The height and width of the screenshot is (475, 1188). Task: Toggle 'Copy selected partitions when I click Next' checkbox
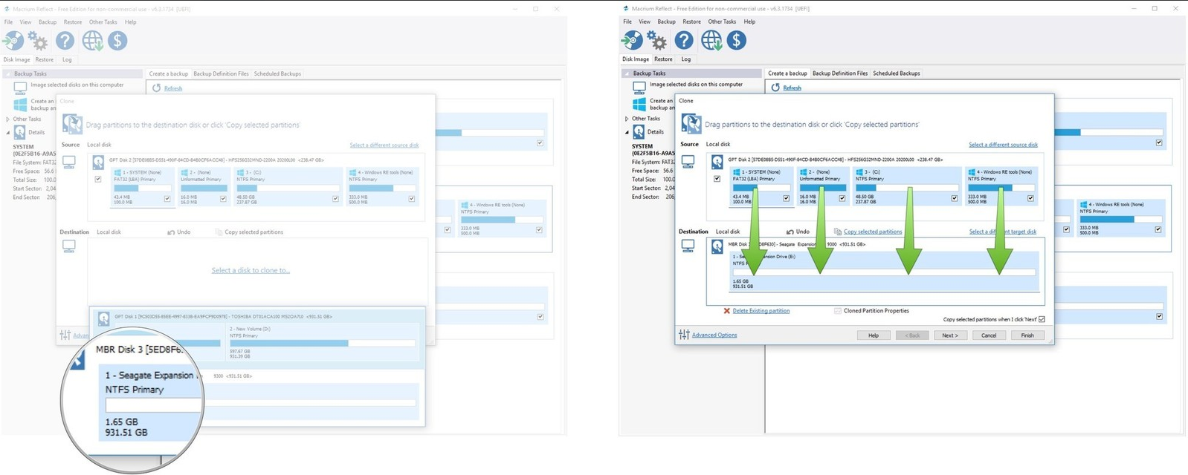pos(1042,319)
